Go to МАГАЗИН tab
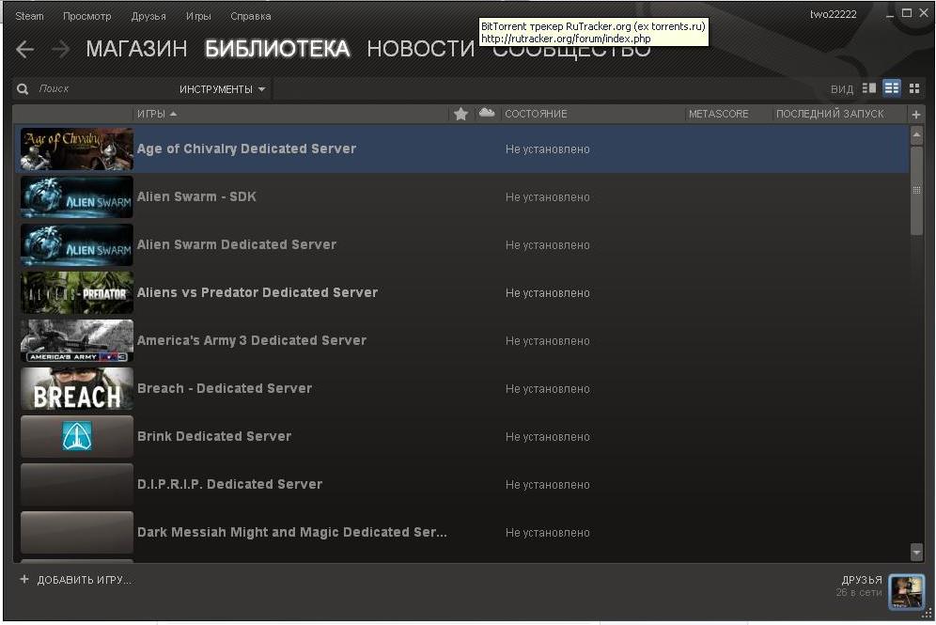 (x=136, y=49)
